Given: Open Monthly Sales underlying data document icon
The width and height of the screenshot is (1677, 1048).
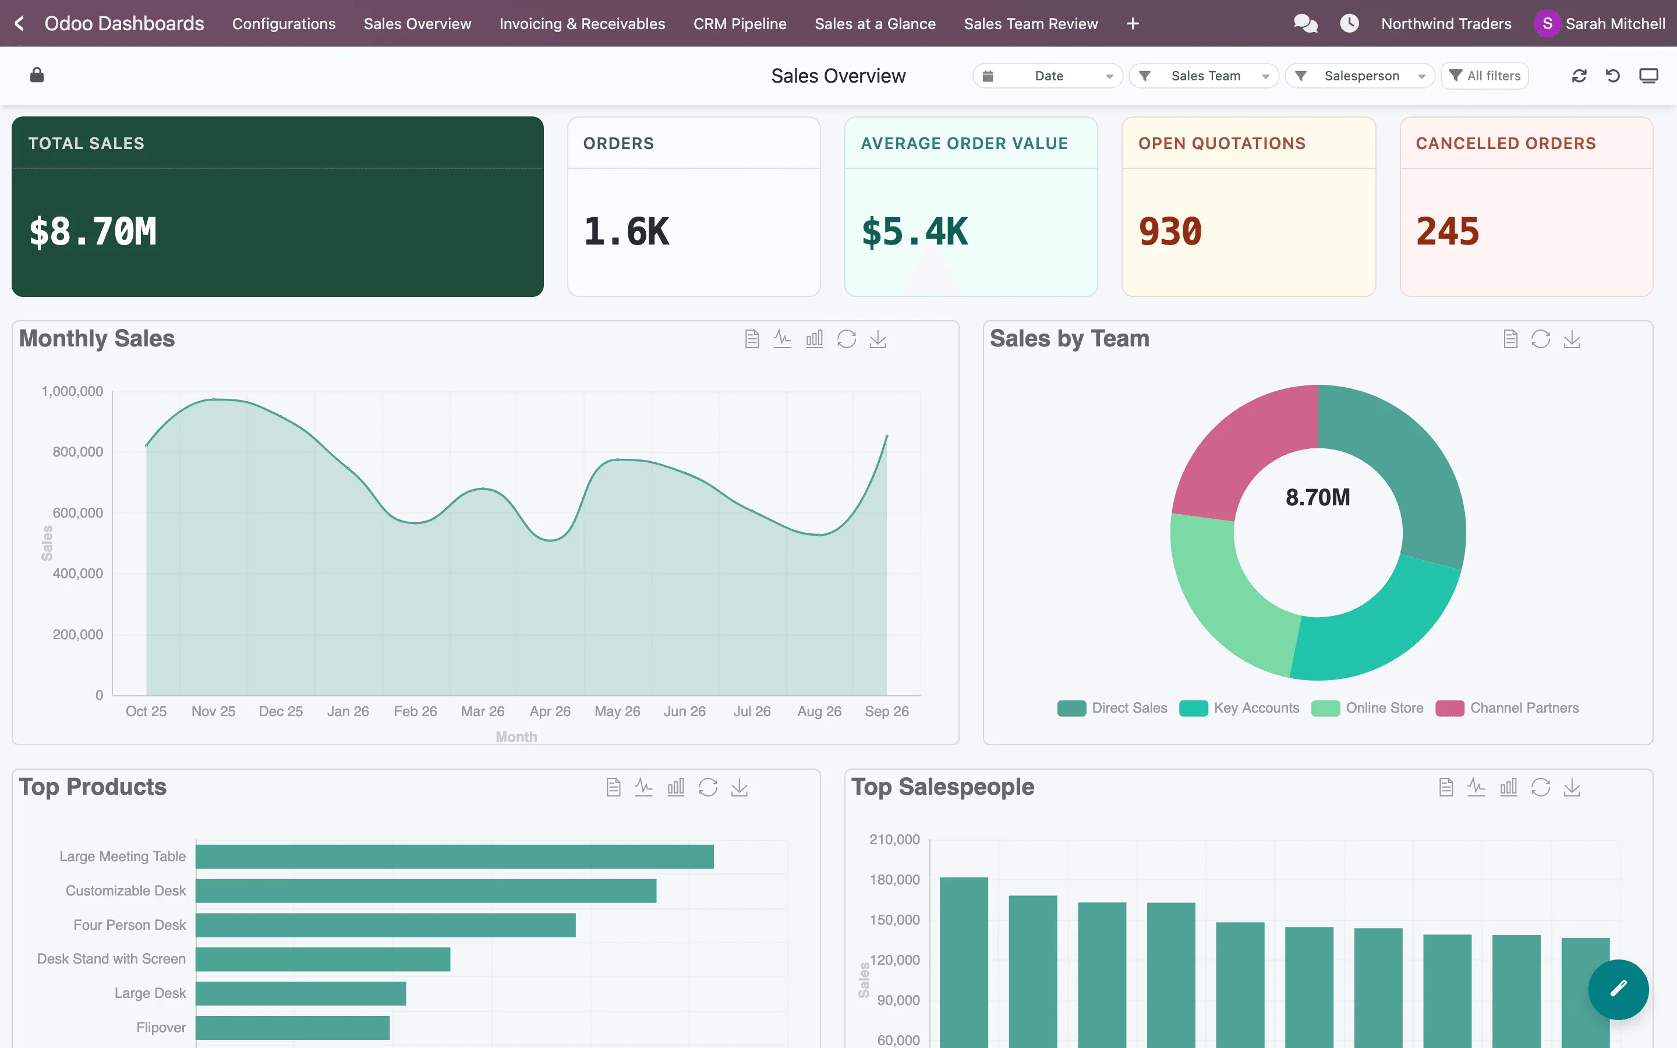Looking at the screenshot, I should point(752,339).
